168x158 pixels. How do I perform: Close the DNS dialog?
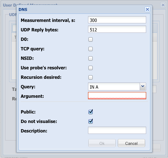tap(147, 9)
